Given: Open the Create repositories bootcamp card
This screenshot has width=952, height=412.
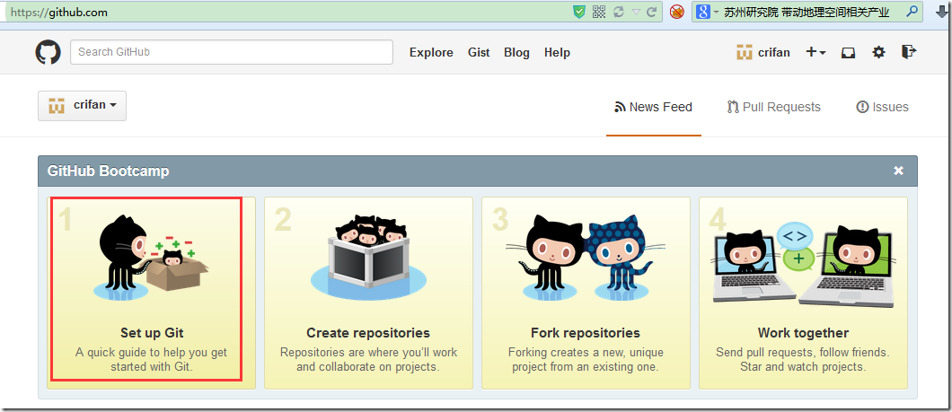Looking at the screenshot, I should pos(368,293).
